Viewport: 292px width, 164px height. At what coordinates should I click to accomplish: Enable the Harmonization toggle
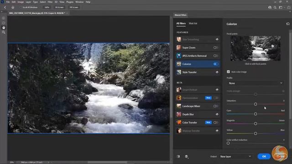216,98
